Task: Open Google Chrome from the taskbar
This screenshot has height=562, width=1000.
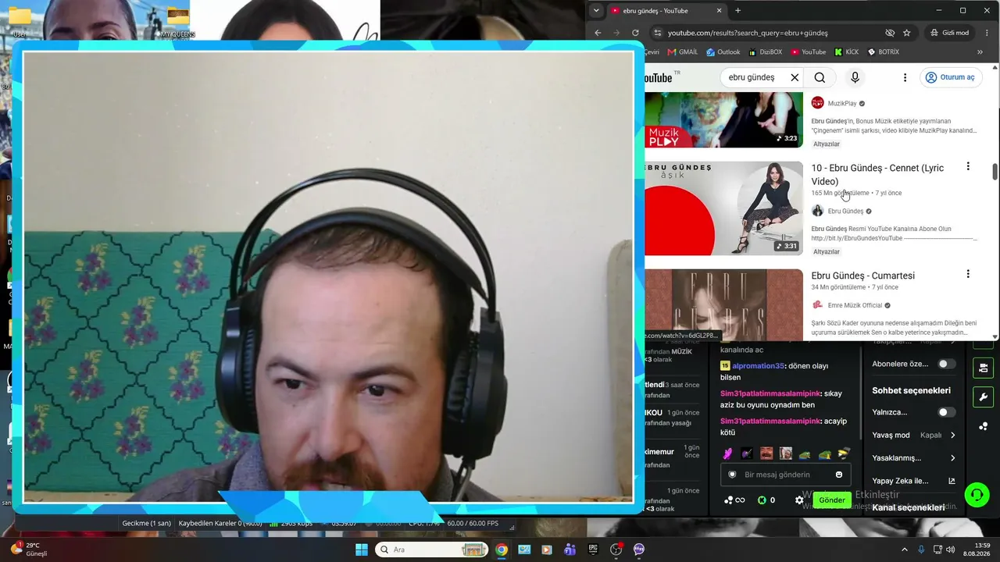Action: pyautogui.click(x=502, y=550)
